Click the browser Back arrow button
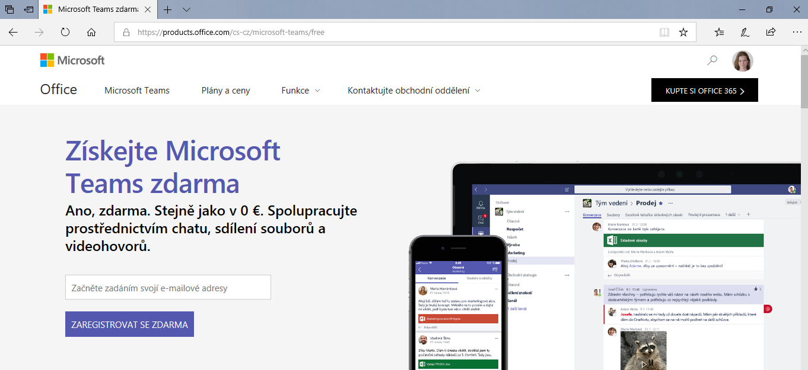The height and width of the screenshot is (370, 808). click(x=13, y=32)
